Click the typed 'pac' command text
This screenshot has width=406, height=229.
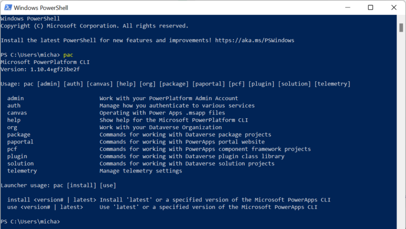coord(68,55)
